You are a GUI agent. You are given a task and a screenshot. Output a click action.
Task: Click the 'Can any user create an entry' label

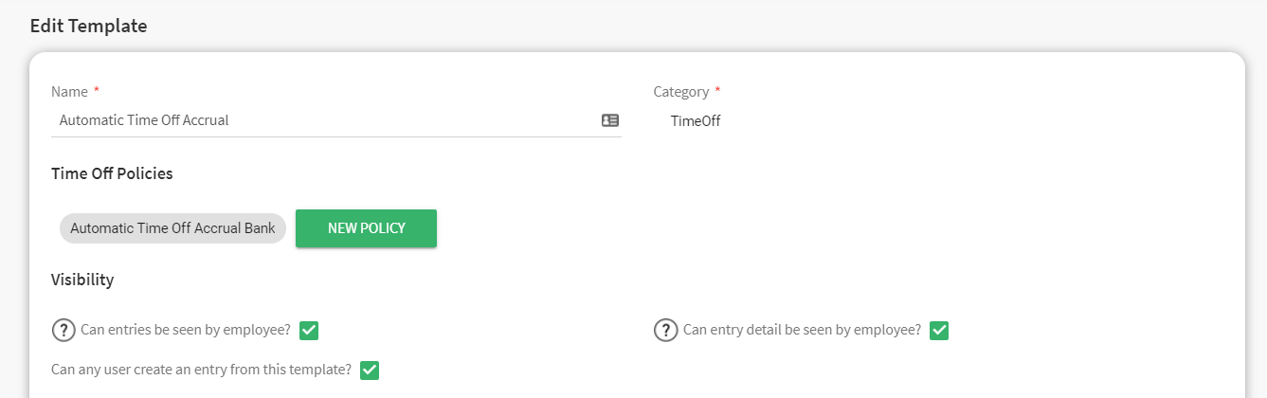(202, 370)
